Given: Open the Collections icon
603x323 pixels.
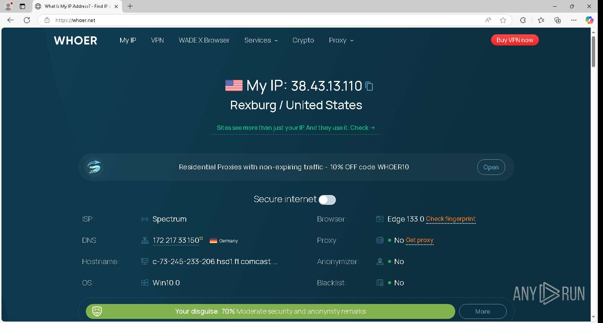Looking at the screenshot, I should pos(557,20).
